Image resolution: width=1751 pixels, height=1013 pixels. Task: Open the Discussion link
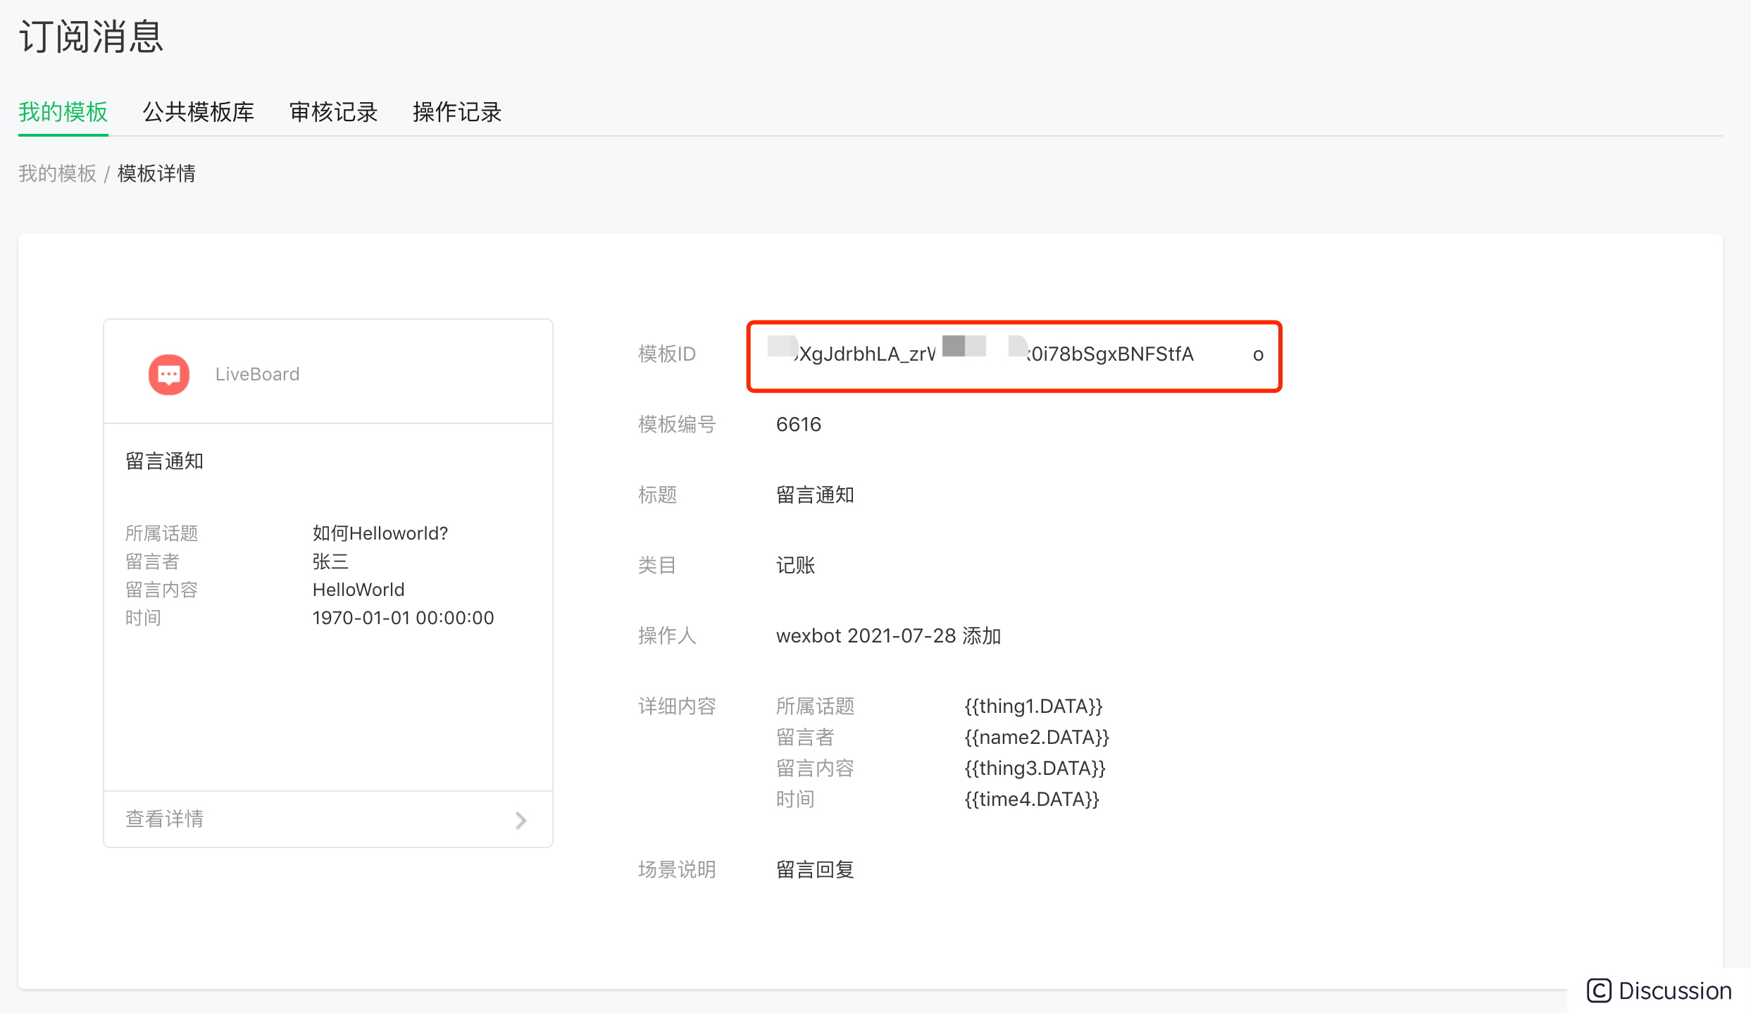[1674, 990]
